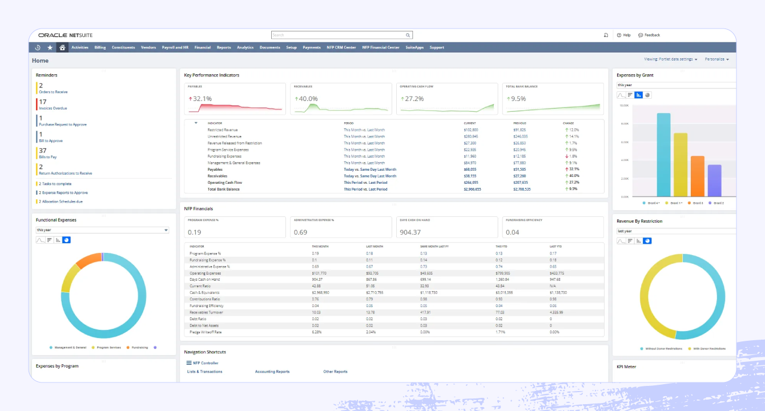Click the Total Bank Balance 9.5% tile

click(x=553, y=99)
